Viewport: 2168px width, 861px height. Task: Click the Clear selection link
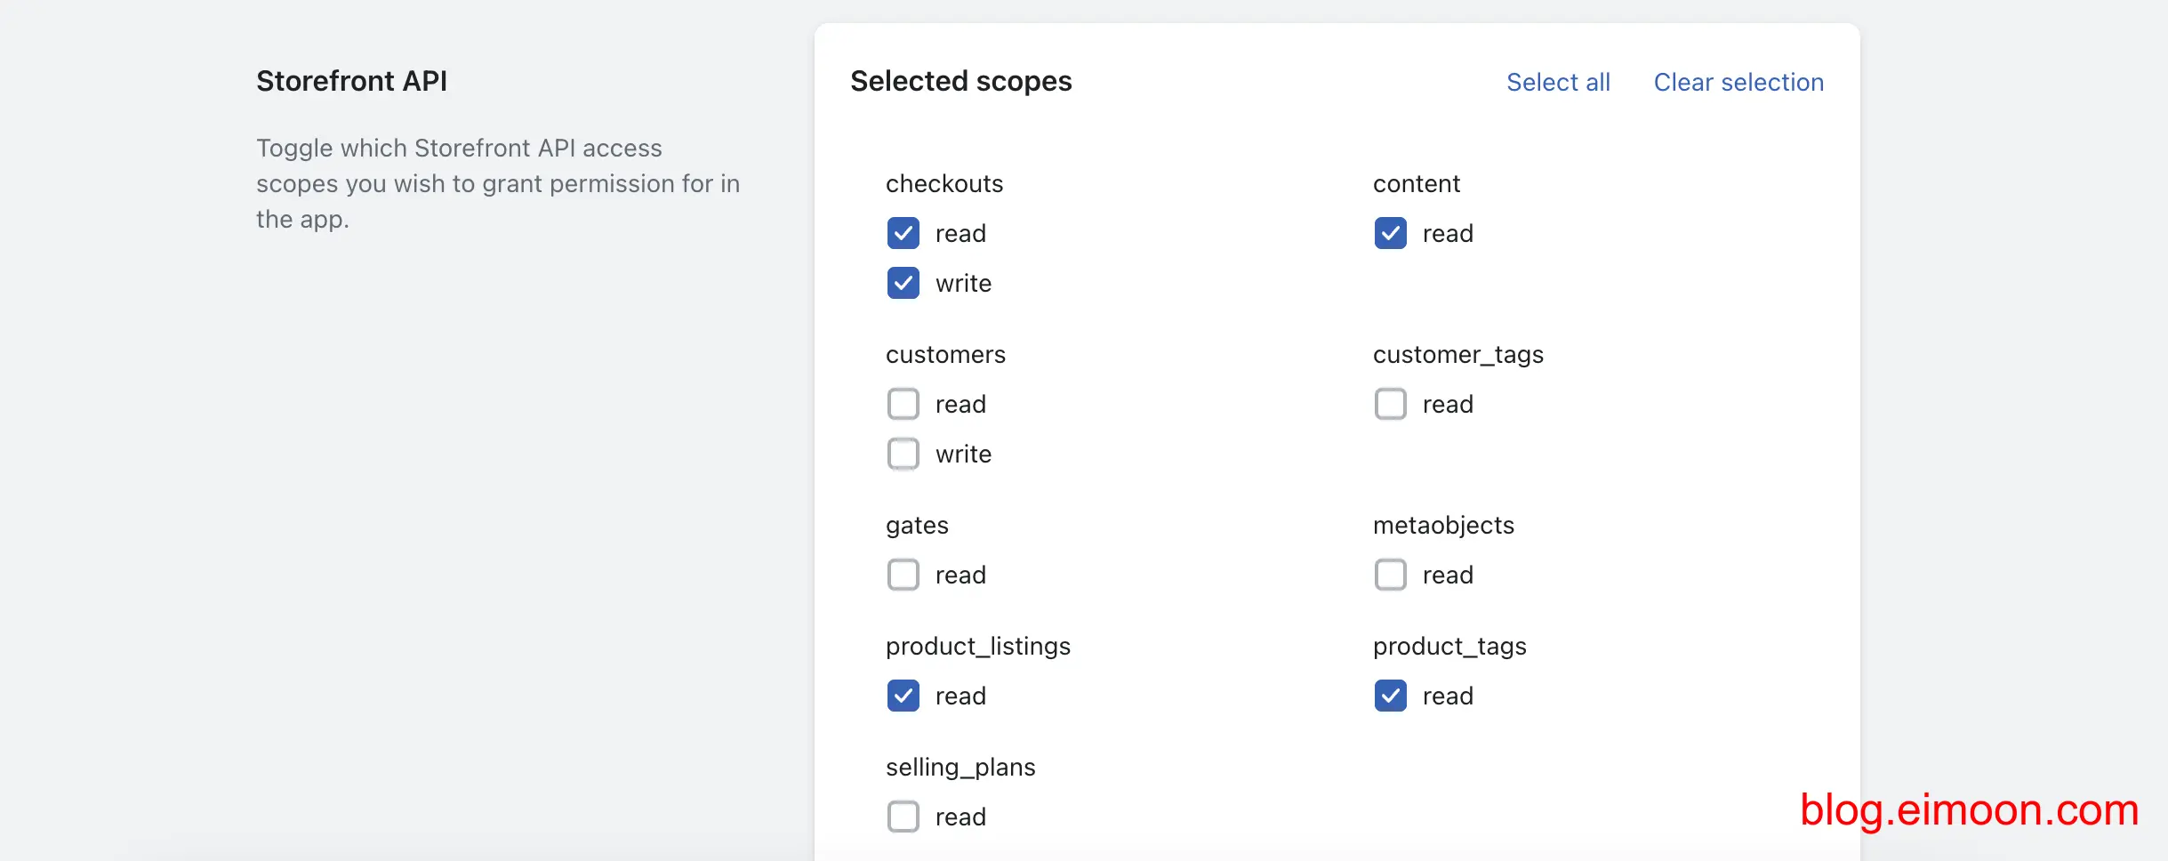coord(1738,82)
